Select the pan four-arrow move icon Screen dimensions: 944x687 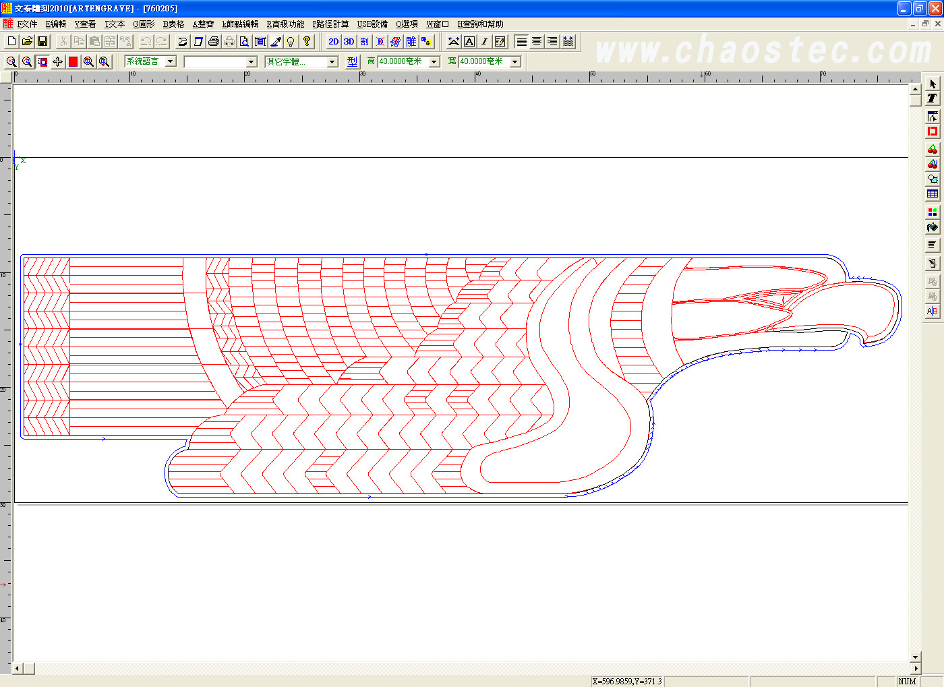tap(58, 61)
